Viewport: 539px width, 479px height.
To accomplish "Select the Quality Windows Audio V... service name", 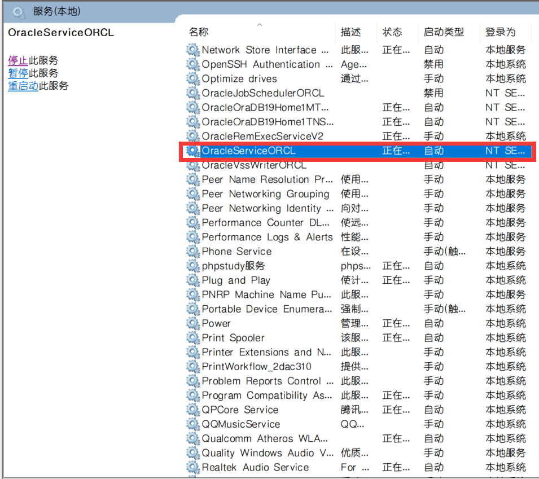I will click(x=268, y=453).
